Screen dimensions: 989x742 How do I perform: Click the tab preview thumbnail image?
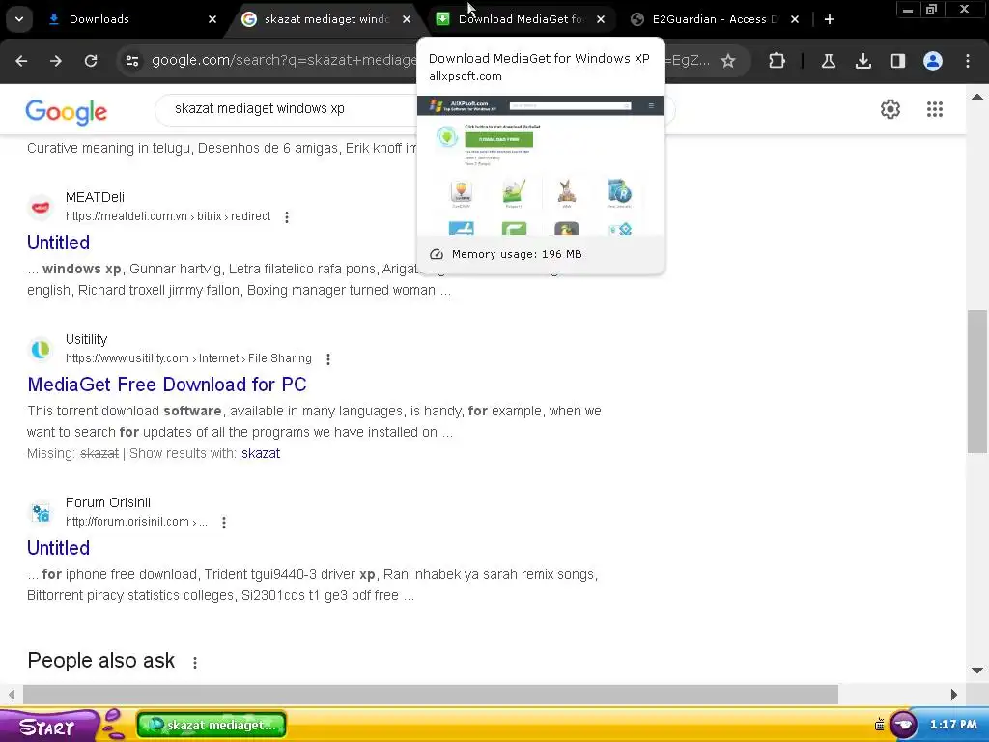click(x=541, y=165)
